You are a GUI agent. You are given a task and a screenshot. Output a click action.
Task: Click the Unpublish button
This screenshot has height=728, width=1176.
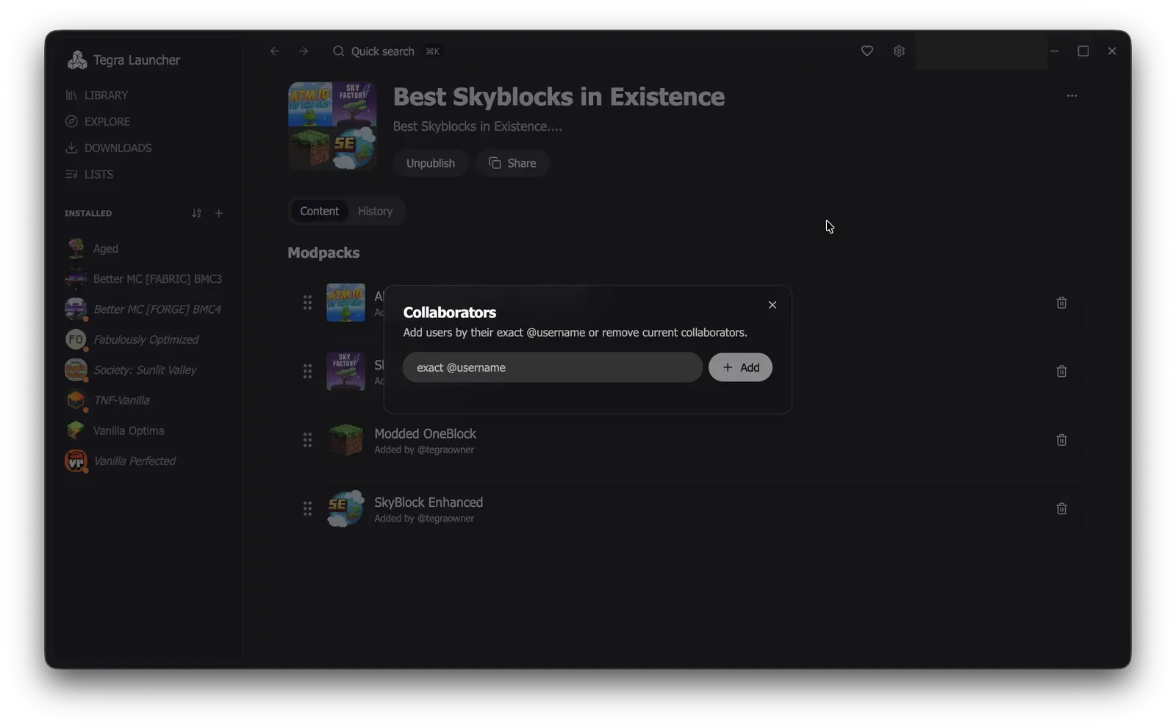point(431,163)
